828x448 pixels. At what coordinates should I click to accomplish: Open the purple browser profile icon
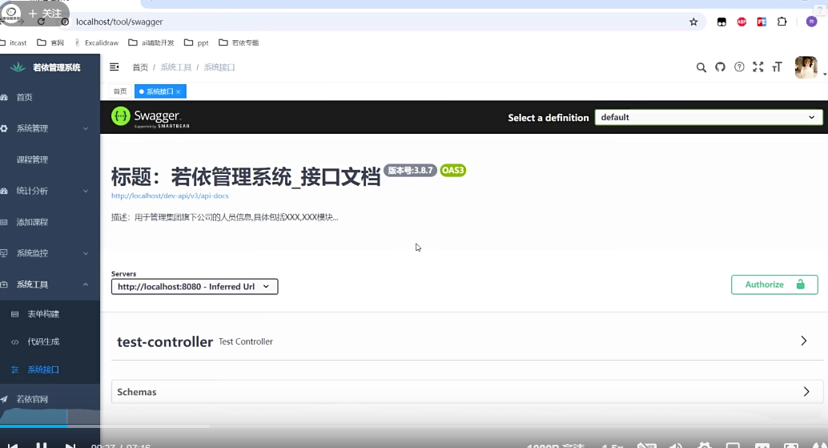[x=812, y=22]
